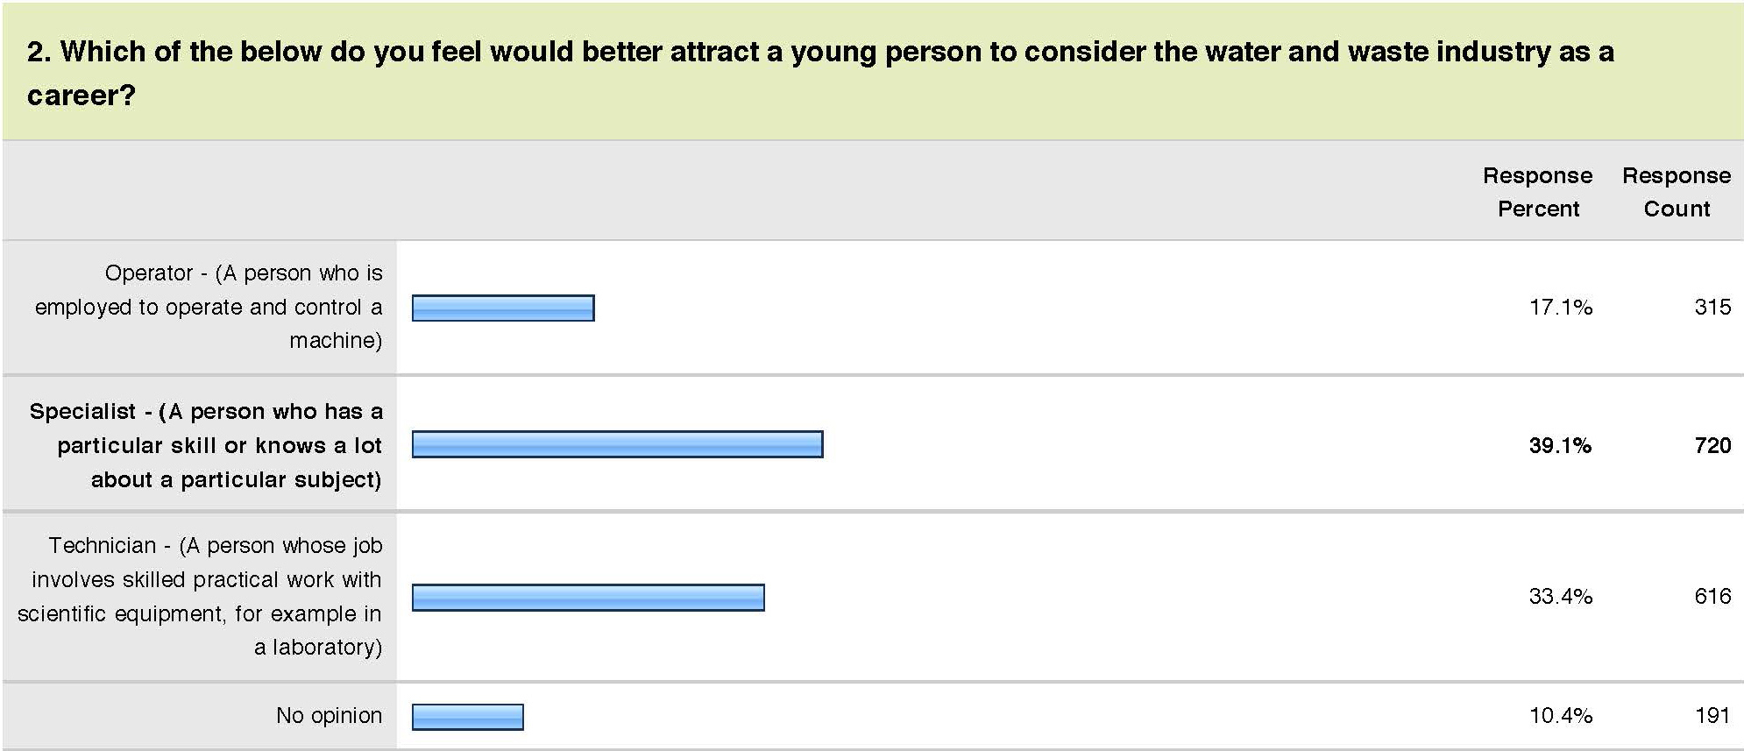Click the Response Count column header
Image resolution: width=1744 pixels, height=751 pixels.
click(1676, 192)
